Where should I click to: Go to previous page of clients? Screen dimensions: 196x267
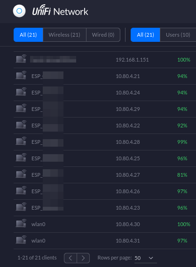pyautogui.click(x=71, y=258)
